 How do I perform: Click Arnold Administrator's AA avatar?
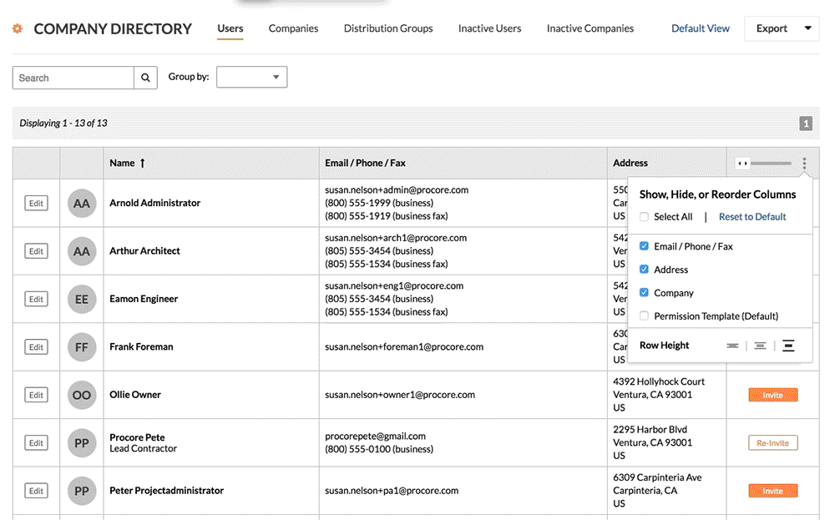82,204
